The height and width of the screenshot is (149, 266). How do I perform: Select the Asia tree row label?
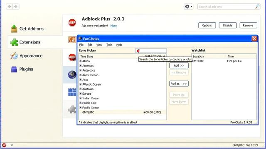(x=85, y=79)
